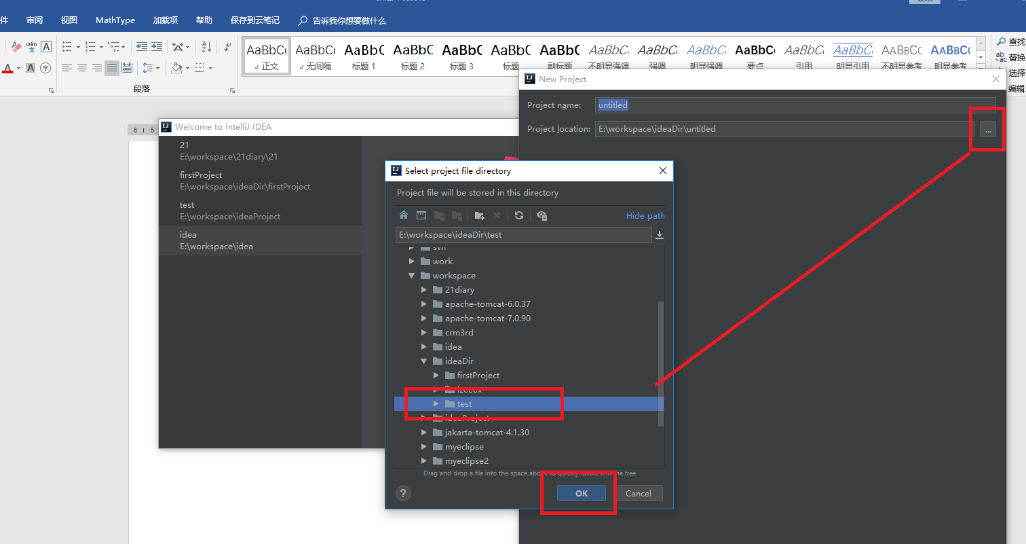The image size is (1026, 544).
Task: Open the 帮助 (Help) ribbon tab
Action: coord(204,20)
